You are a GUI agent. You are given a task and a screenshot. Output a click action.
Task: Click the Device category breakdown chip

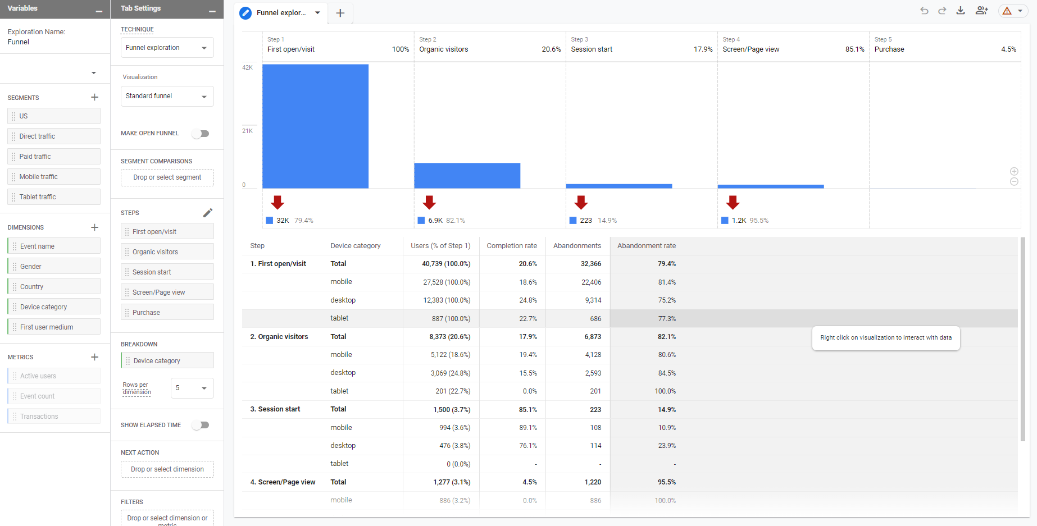167,361
